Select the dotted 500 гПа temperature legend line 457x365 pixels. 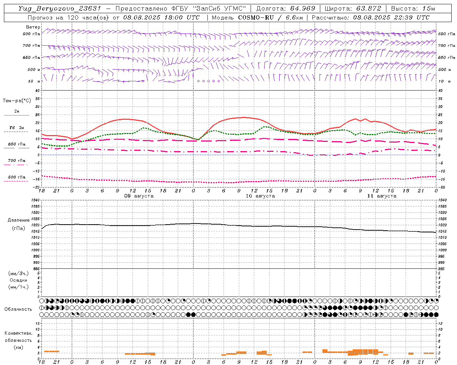coord(16,181)
